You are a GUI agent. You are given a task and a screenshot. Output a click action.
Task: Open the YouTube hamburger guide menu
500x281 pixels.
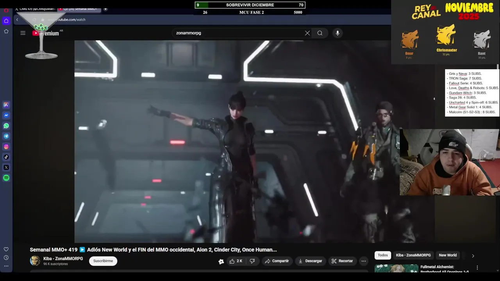23,33
